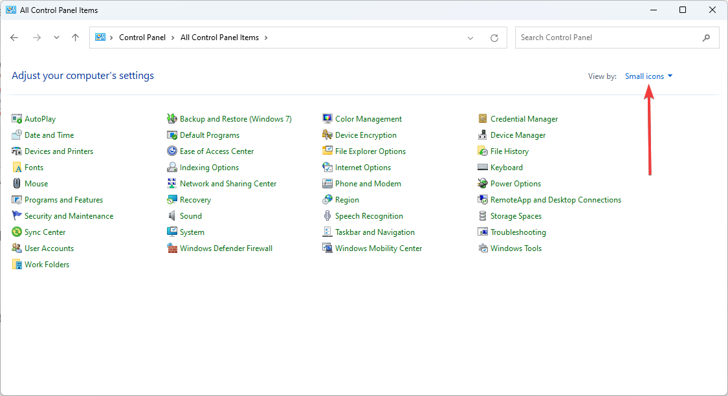Image resolution: width=728 pixels, height=396 pixels.
Task: Open the Sync Center icon
Action: point(17,232)
